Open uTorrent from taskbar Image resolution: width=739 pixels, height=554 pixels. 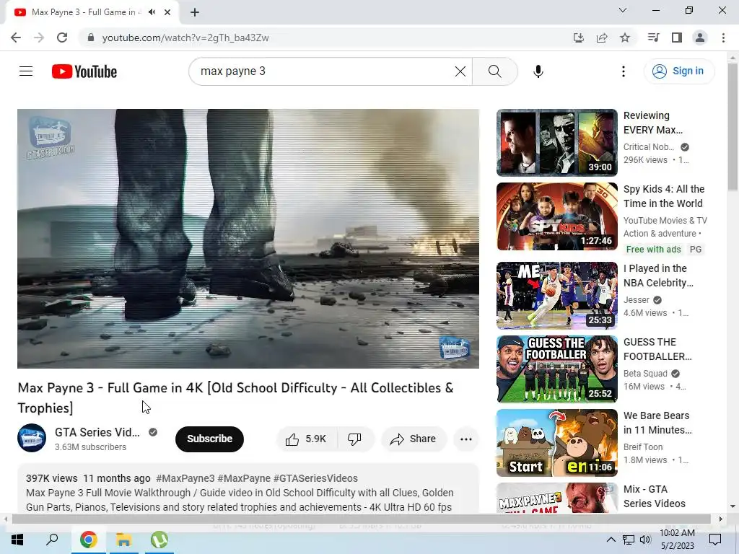coord(159,540)
